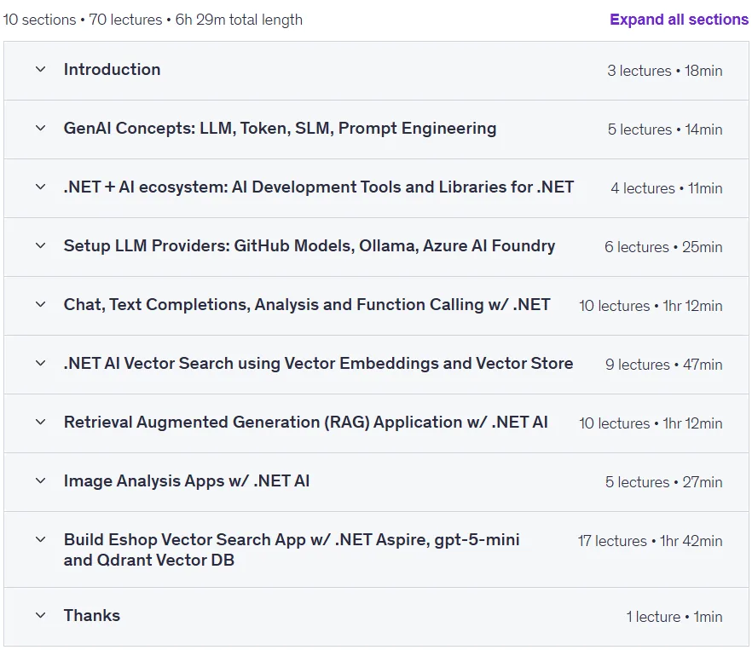Expand chevron beside GenAI Concepts section
752x650 pixels.
[41, 129]
